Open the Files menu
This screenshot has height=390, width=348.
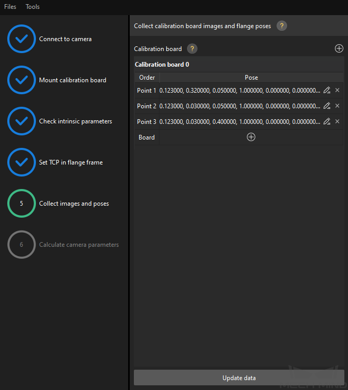[x=10, y=7]
